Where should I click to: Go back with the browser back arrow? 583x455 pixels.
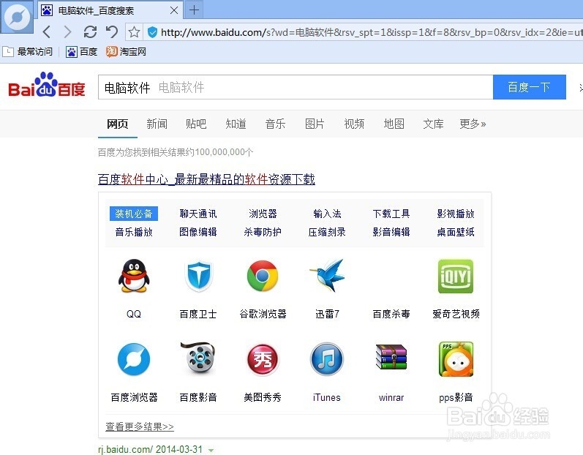pyautogui.click(x=47, y=32)
